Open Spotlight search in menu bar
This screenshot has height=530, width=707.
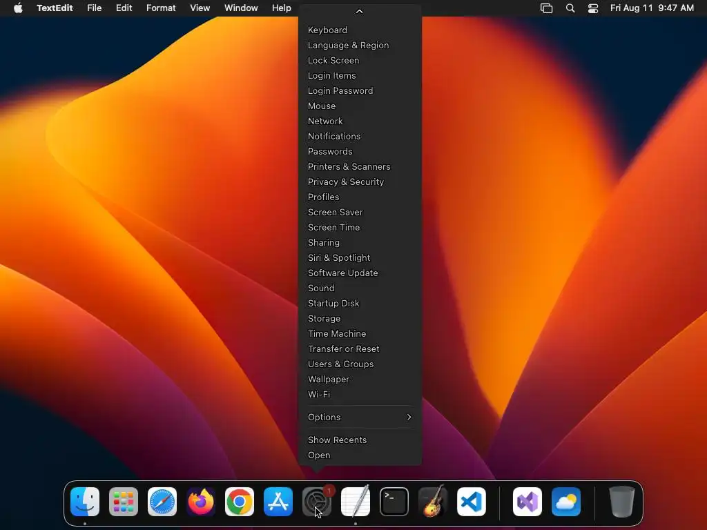570,8
